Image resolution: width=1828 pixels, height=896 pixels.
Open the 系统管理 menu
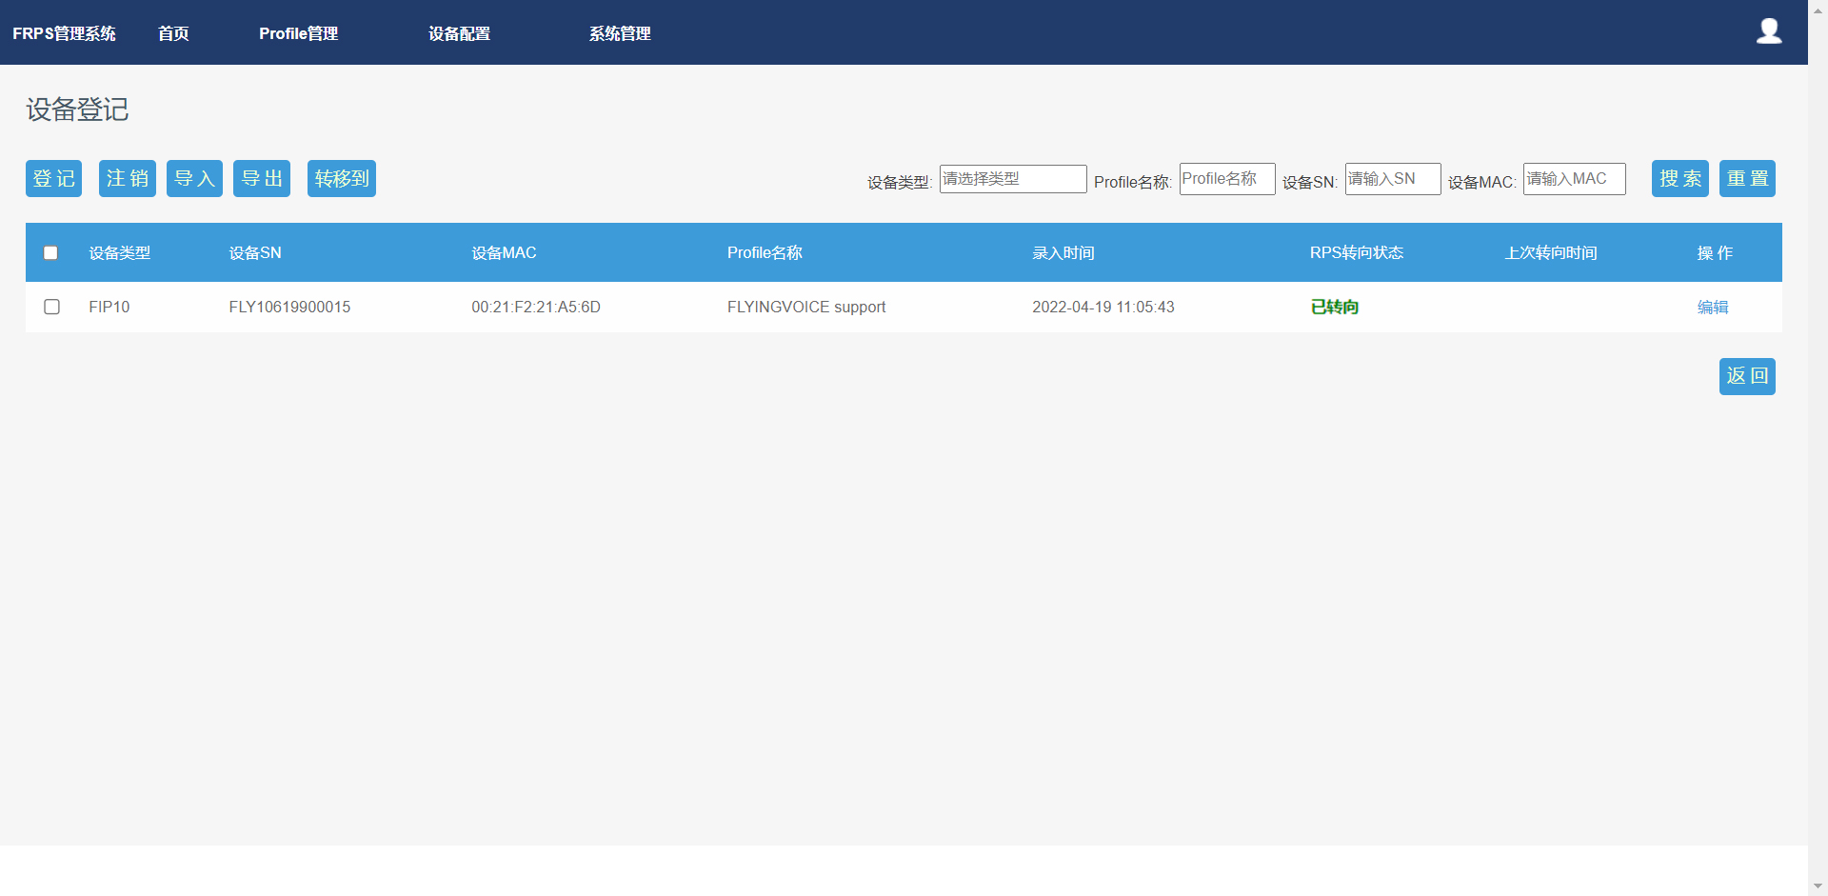tap(620, 33)
